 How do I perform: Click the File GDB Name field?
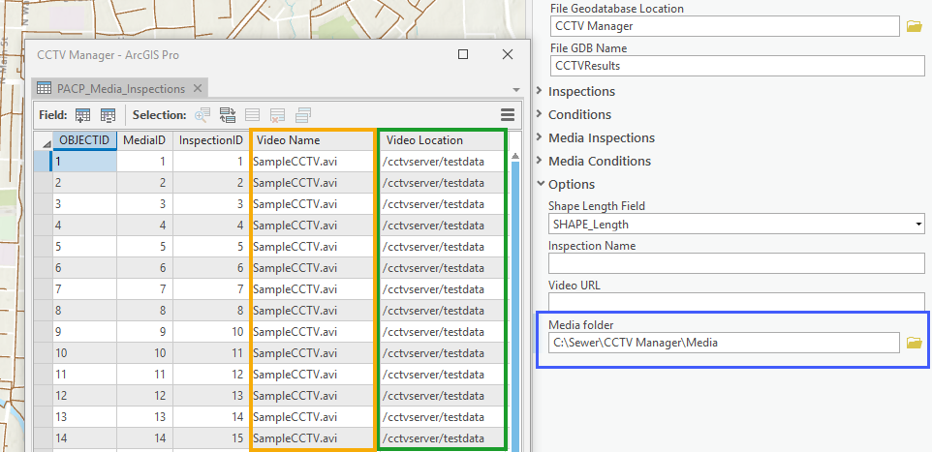(x=737, y=66)
